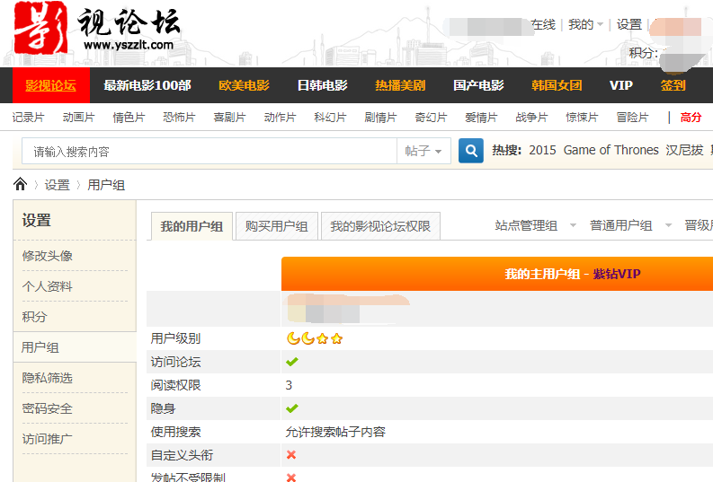713x482 pixels.
Task: Switch to 购买用户组 tab
Action: click(x=276, y=226)
